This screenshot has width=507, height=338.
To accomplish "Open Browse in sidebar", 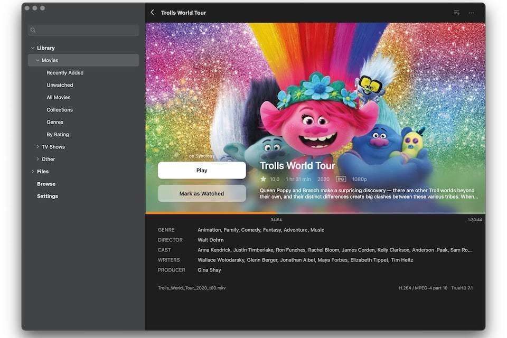I will click(46, 184).
